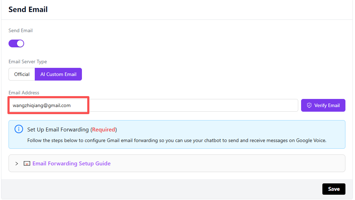
Task: Click the shield icon on Verify Email
Action: pyautogui.click(x=309, y=105)
